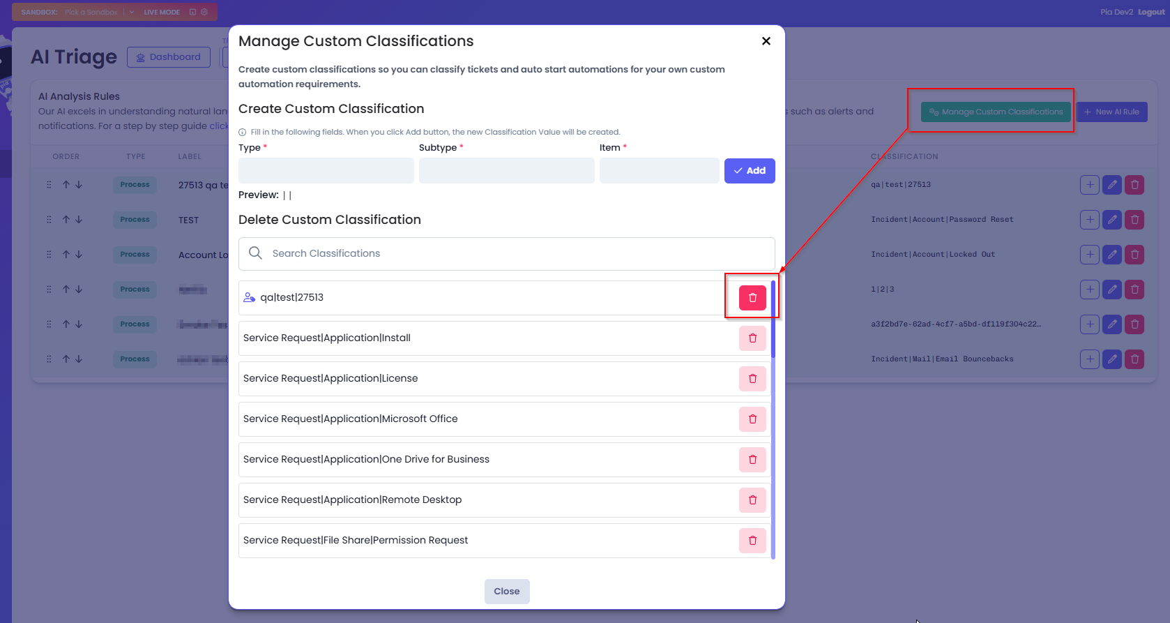Click the Close button
Image resolution: width=1170 pixels, height=623 pixels.
[x=507, y=592]
